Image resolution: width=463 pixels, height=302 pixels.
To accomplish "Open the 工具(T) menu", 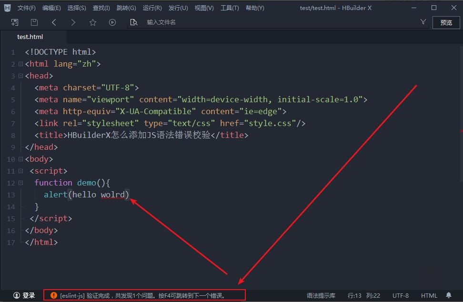I will (x=230, y=8).
